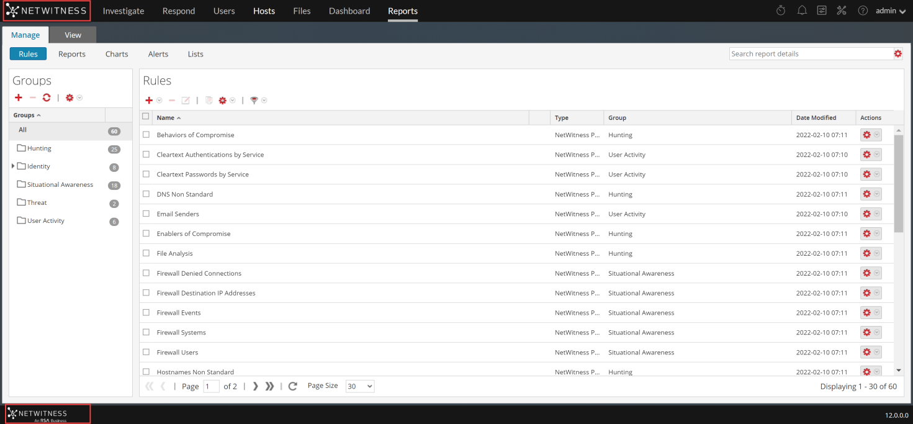Open the Page Size dropdown
The image size is (913, 424).
360,386
